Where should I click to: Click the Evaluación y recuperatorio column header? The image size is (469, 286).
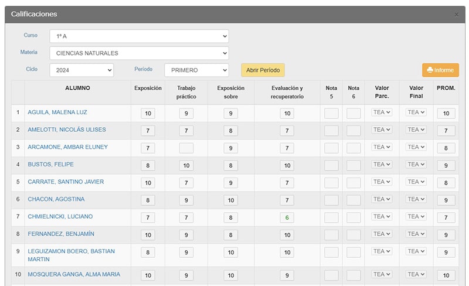[x=287, y=92]
